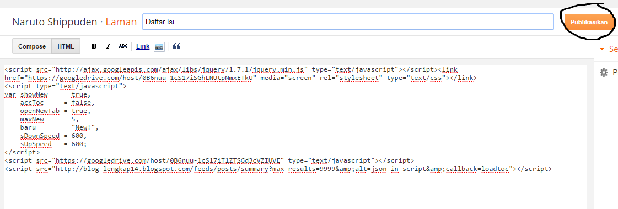The image size is (618, 209).
Task: Click the stylesheet link href line
Action: pos(241,78)
